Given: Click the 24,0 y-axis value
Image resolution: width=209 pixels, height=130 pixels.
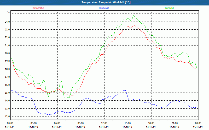Looking at the screenshot, I should (x=7, y=22).
